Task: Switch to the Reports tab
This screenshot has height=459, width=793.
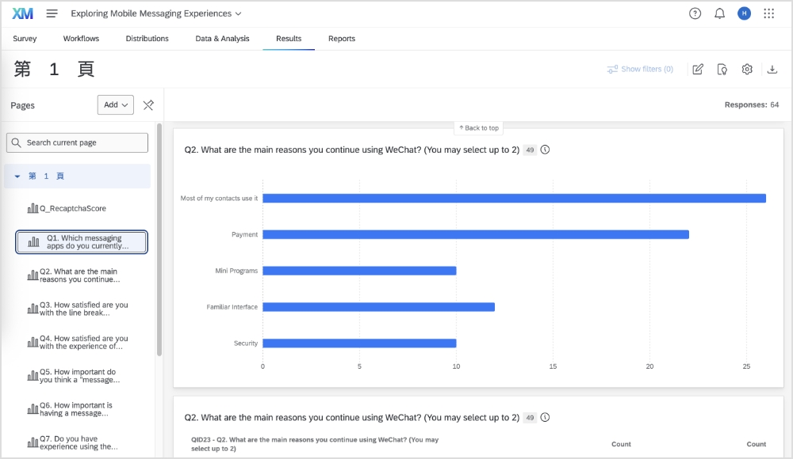Action: [x=342, y=39]
